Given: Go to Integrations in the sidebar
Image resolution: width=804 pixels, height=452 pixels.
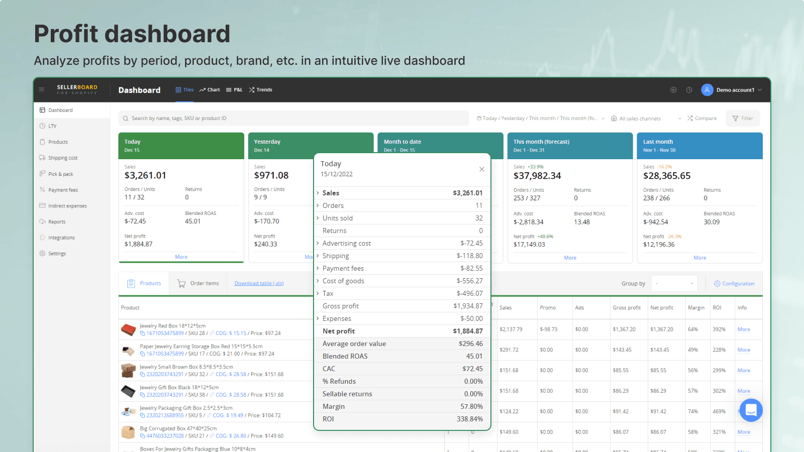Looking at the screenshot, I should point(61,238).
